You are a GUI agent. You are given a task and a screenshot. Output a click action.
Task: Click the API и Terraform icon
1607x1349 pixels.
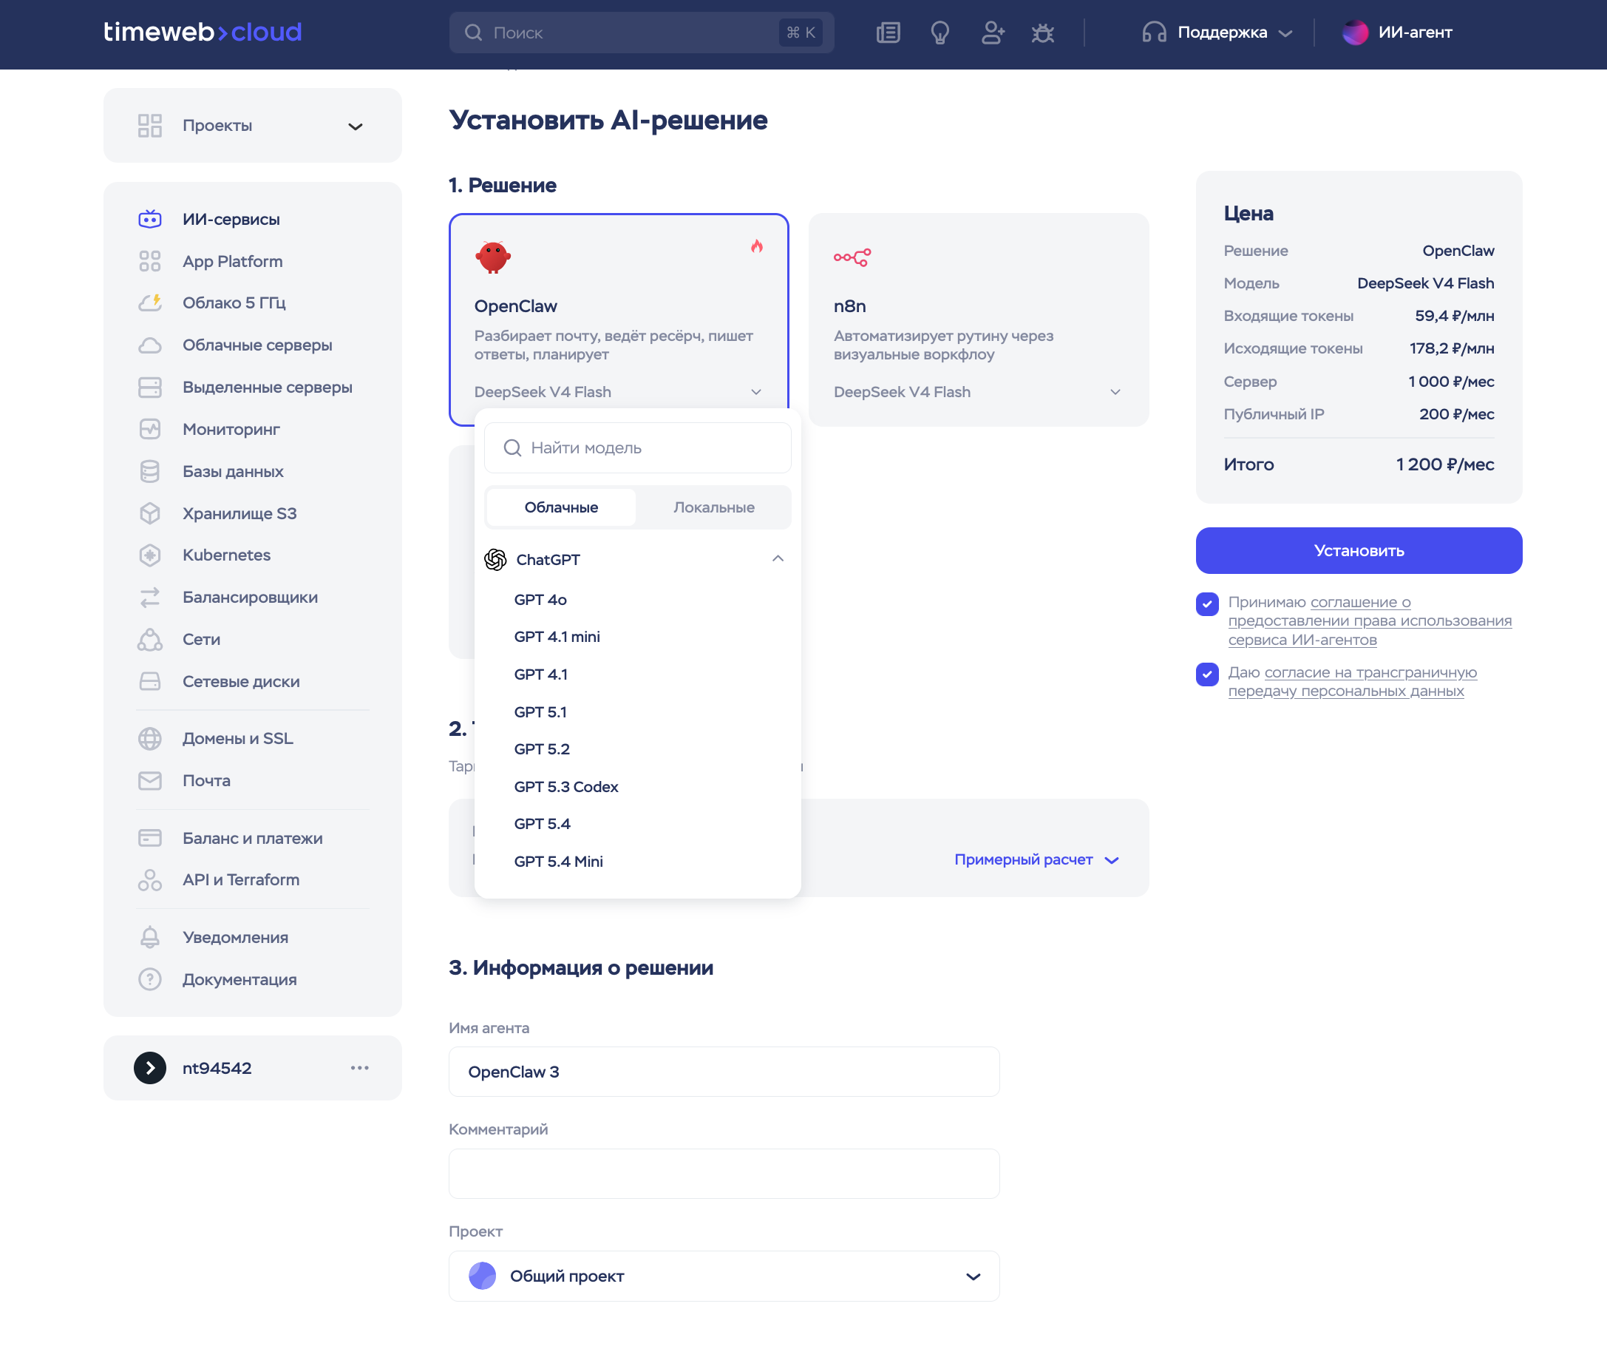click(x=150, y=879)
